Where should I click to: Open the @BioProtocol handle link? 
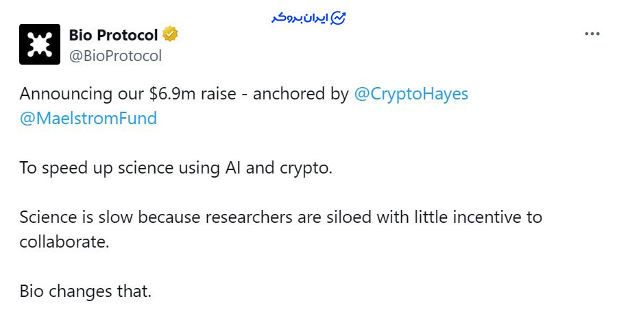point(115,56)
